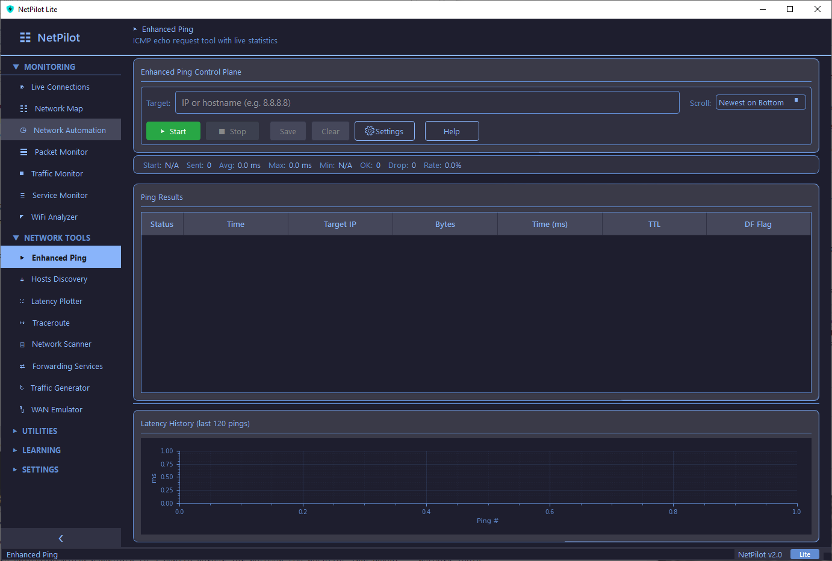Click the NetPilot logo grid icon

point(25,37)
